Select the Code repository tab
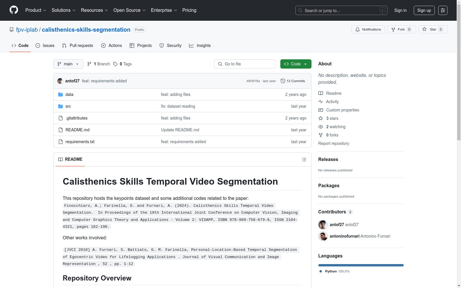 [20, 46]
